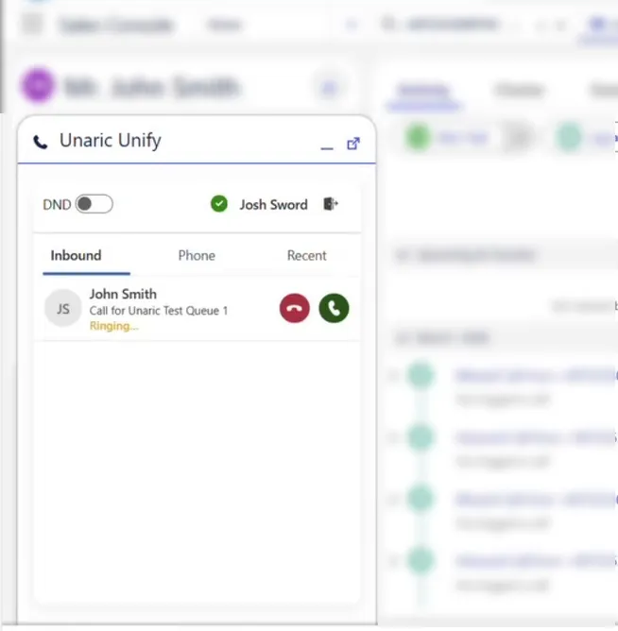The image size is (618, 631).
Task: Click the Ringing... status text
Action: pyautogui.click(x=114, y=326)
